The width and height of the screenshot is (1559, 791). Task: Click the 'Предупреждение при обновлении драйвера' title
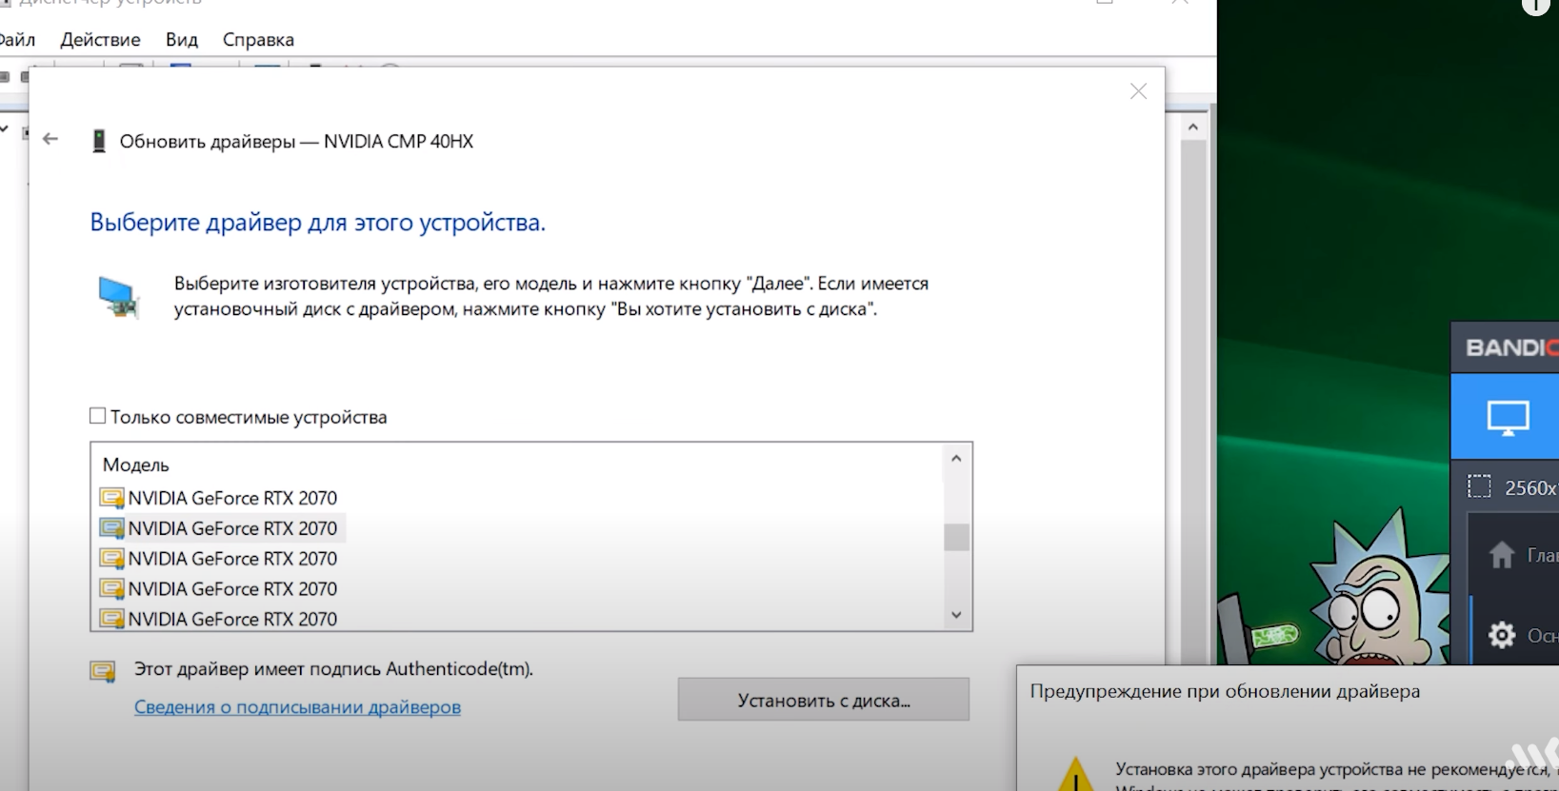(1225, 692)
